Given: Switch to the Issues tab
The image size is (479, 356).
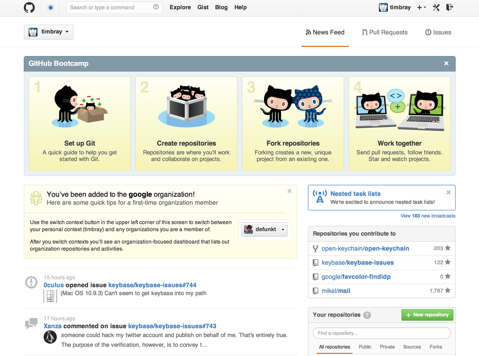Looking at the screenshot, I should (438, 33).
